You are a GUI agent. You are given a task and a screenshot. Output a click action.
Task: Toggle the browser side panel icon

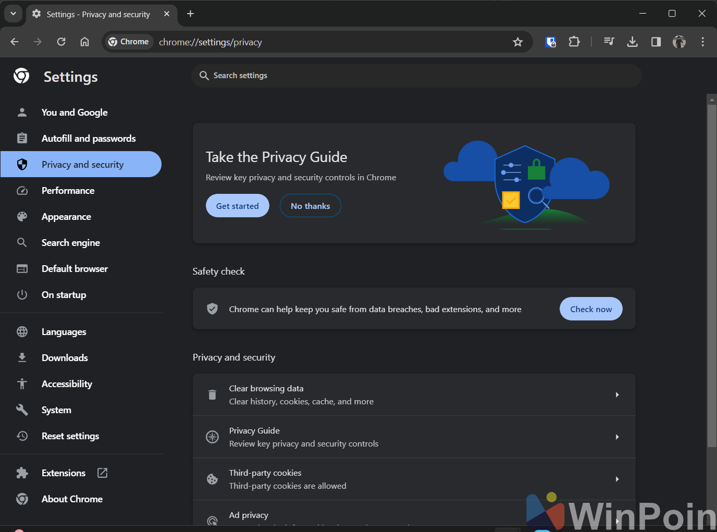[656, 42]
